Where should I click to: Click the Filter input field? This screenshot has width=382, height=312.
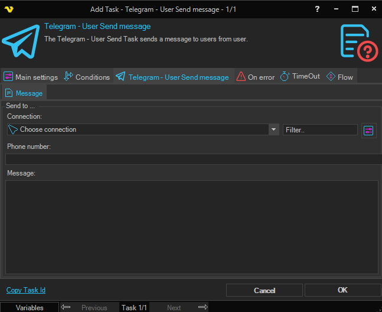[319, 129]
